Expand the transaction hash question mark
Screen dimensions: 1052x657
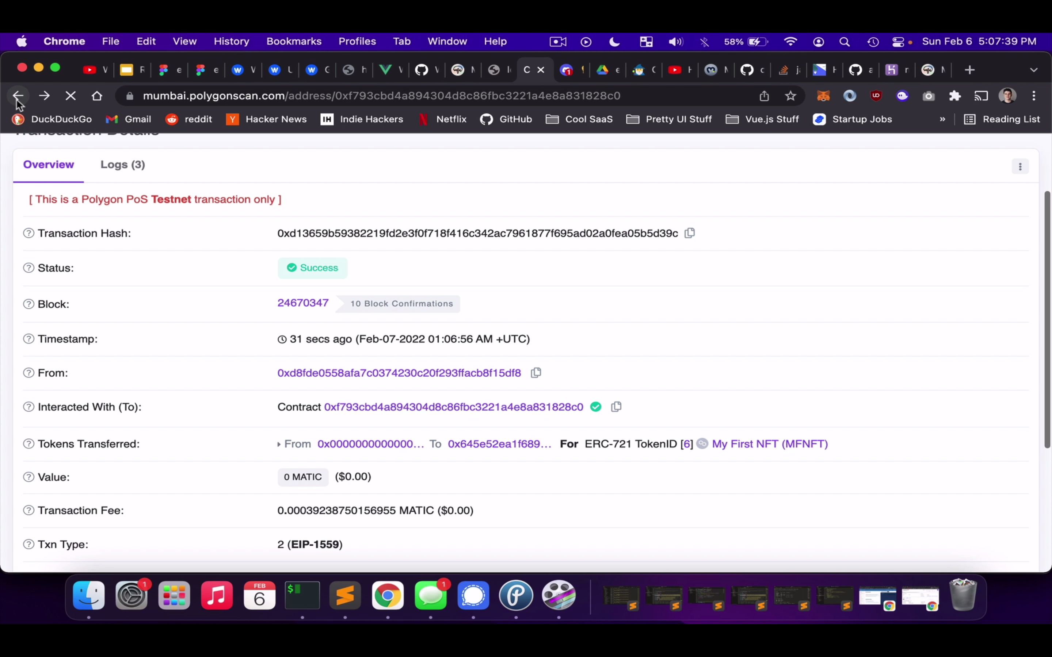(x=28, y=233)
